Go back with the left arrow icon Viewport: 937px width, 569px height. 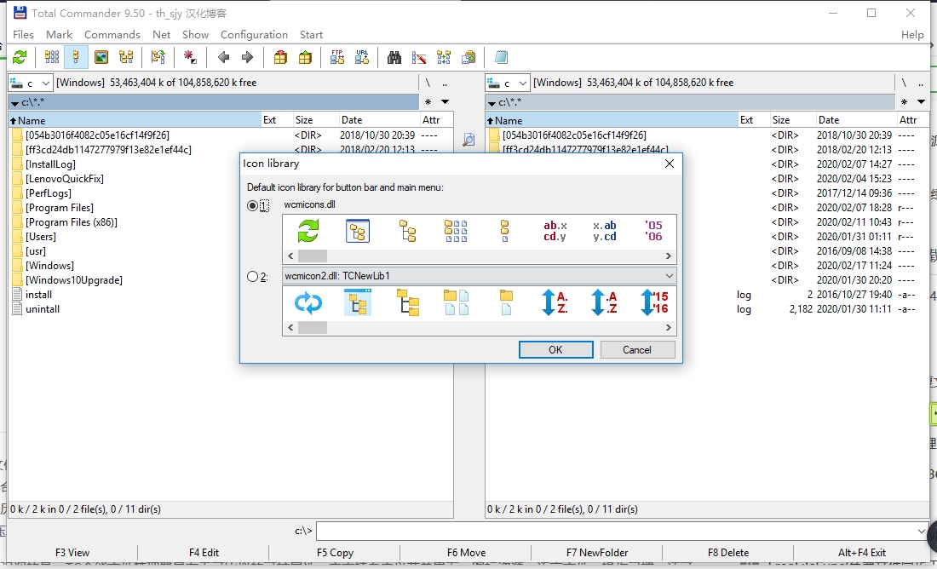coord(223,57)
